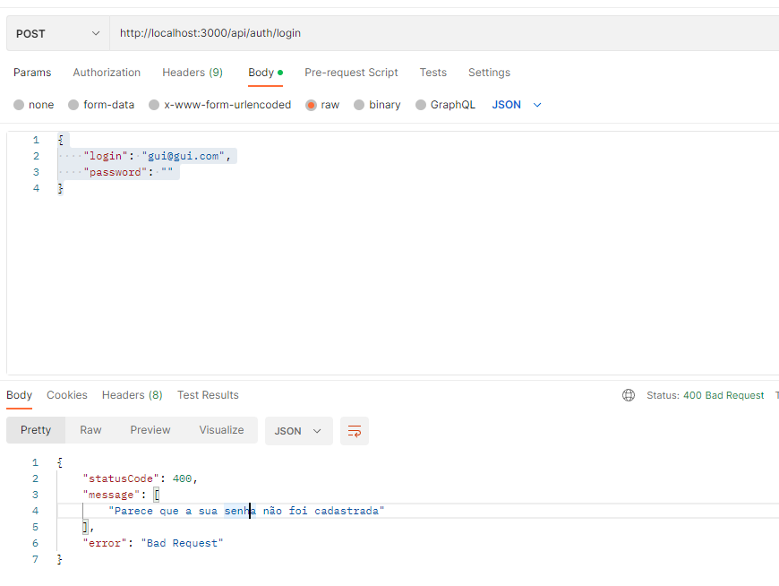Viewport: 779px width, 586px height.
Task: View Cookies in the response section
Action: coord(67,395)
